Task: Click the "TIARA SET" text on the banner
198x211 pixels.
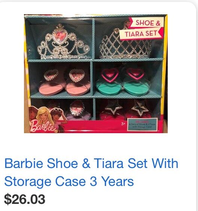Action: [141, 34]
